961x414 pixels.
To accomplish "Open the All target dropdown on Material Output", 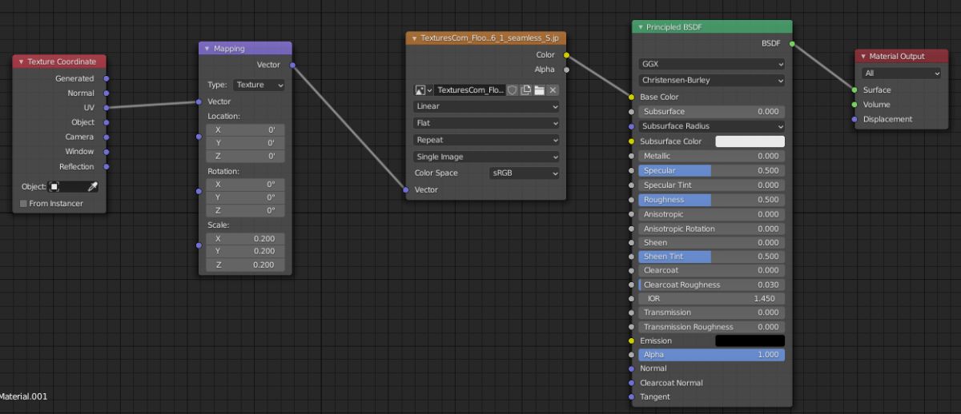I will coord(902,73).
